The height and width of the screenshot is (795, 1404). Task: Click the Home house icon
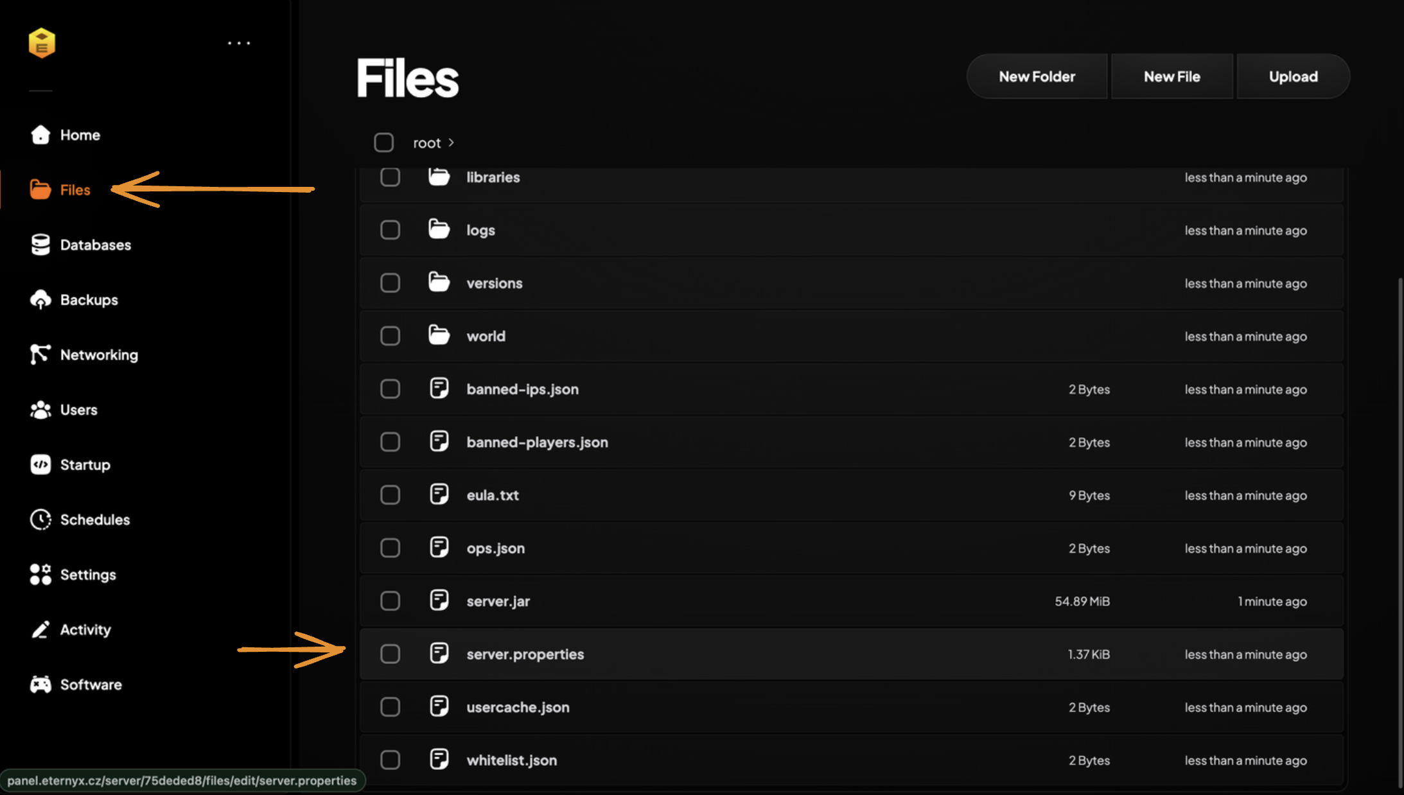click(x=40, y=135)
